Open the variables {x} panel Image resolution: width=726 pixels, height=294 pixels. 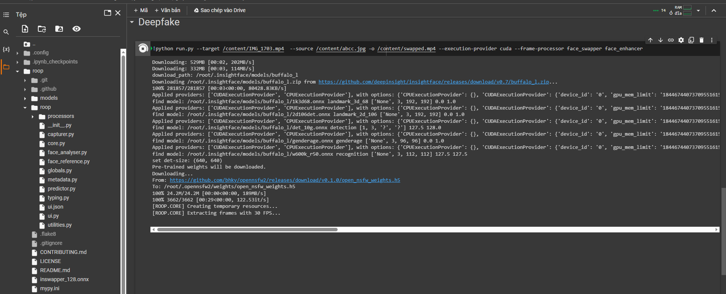[x=6, y=50]
